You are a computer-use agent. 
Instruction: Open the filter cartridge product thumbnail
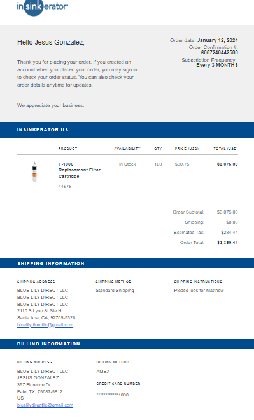(x=34, y=171)
